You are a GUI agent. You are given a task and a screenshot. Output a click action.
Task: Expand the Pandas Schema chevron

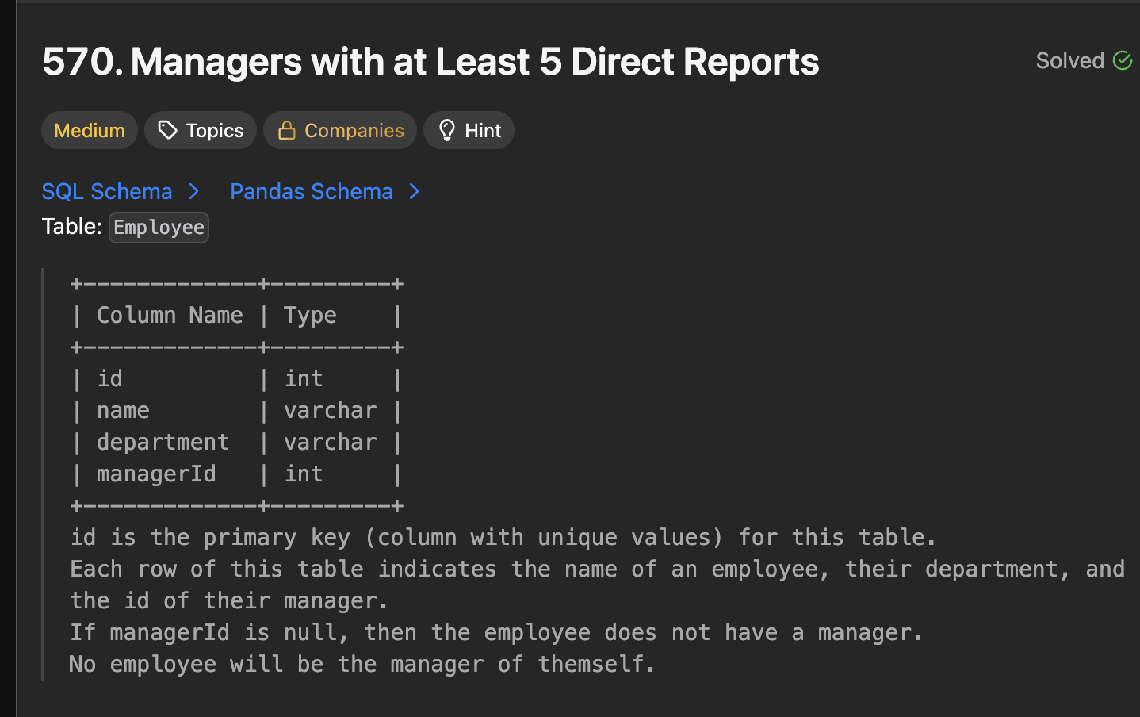tap(414, 191)
